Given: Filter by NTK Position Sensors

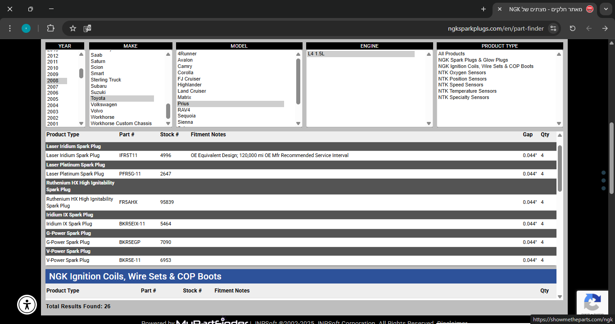Looking at the screenshot, I should pos(462,79).
